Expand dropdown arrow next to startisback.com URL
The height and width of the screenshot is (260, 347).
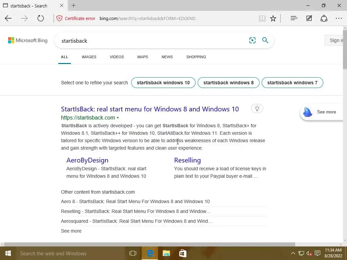pos(118,118)
